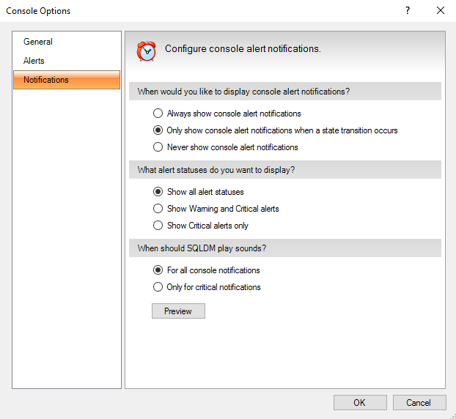Screen dimensions: 456x419
Task: Select the Notifications options page
Action: point(46,80)
